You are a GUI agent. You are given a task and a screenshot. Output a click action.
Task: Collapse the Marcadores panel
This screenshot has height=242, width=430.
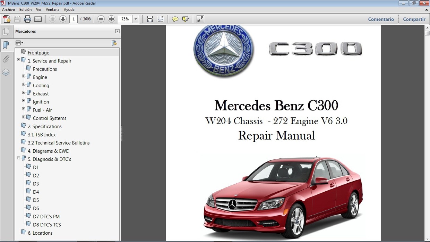(117, 31)
